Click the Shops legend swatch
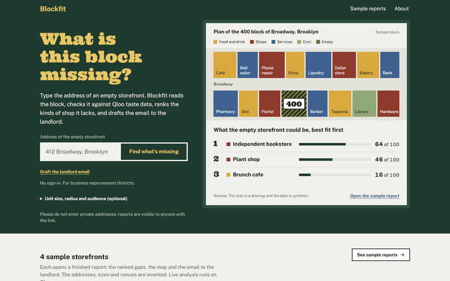The width and height of the screenshot is (450, 281). point(252,42)
